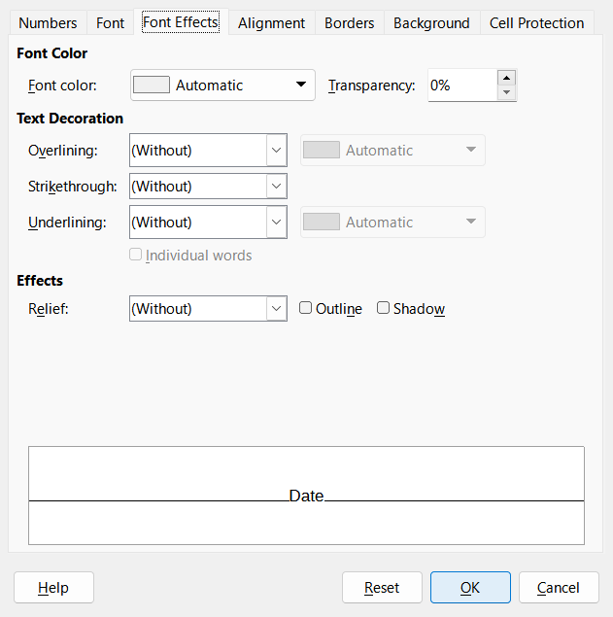Confirm with the OK button

tap(470, 588)
